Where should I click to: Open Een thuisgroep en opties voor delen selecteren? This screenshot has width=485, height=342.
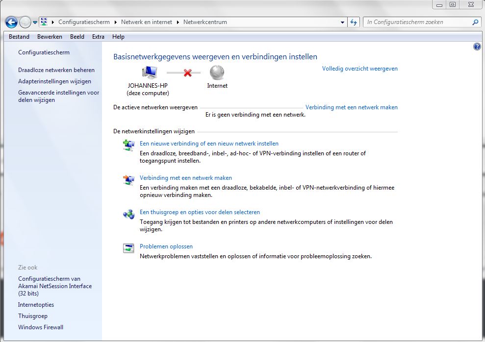pyautogui.click(x=200, y=212)
